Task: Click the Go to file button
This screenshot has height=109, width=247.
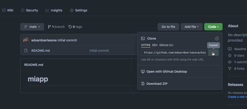Action: point(168,27)
